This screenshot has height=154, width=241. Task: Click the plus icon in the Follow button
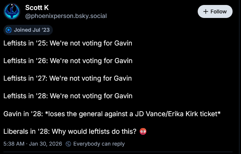coord(206,11)
